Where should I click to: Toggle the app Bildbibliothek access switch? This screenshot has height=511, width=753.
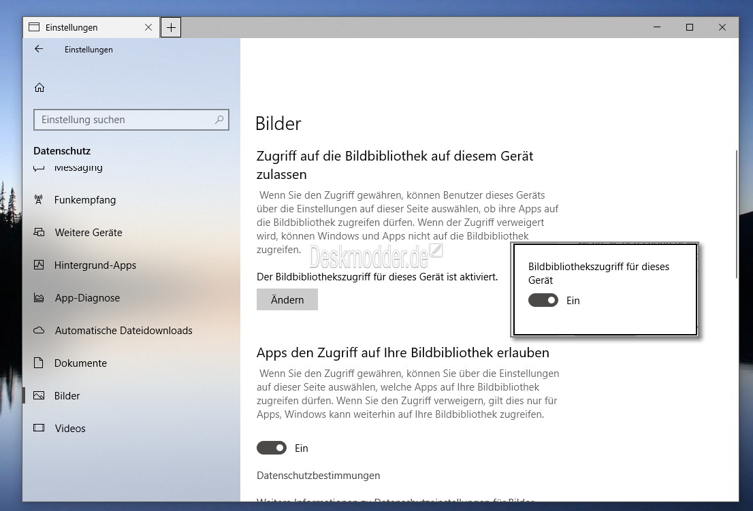272,448
